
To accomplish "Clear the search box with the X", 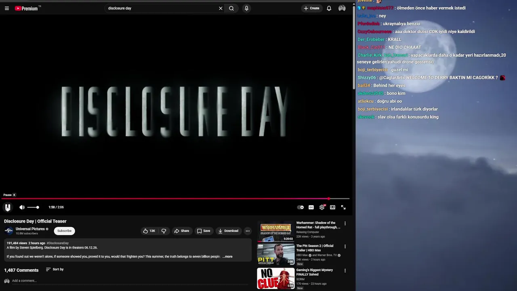I will [221, 8].
